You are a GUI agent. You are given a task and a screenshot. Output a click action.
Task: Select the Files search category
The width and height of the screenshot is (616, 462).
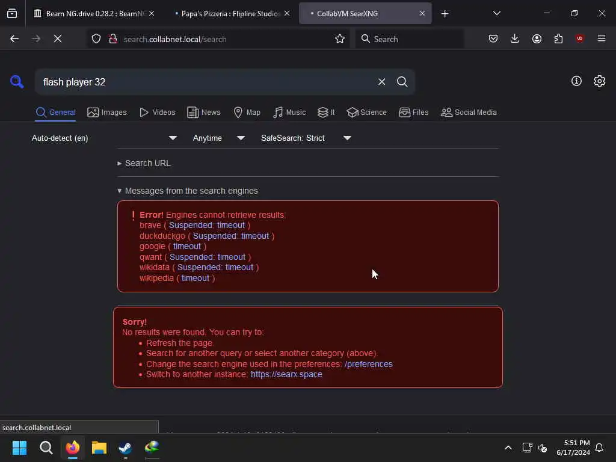click(x=413, y=112)
